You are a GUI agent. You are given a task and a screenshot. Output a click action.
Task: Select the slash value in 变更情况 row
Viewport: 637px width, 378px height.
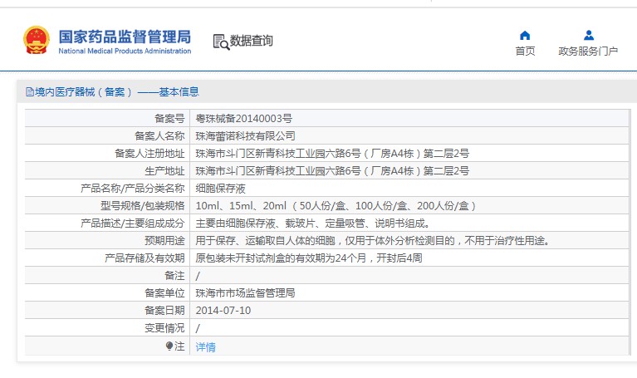point(198,328)
